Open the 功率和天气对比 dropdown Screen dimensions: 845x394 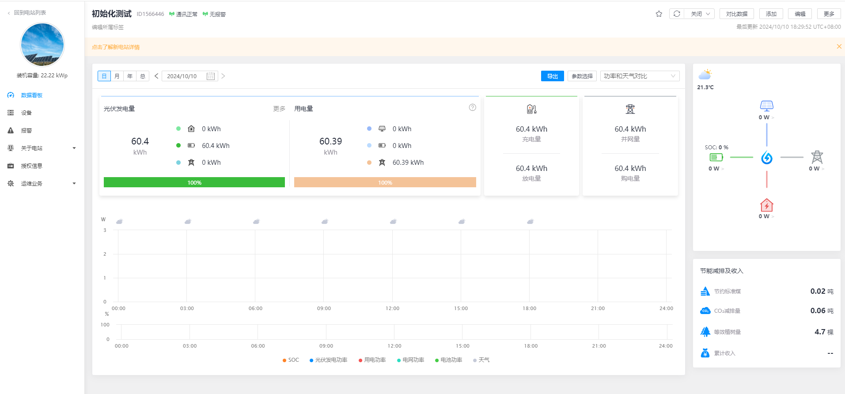tap(639, 76)
